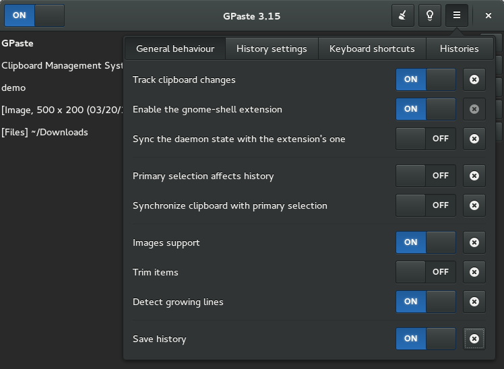This screenshot has height=369, width=504.
Task: Open the Keyboard shortcuts tab
Action: click(372, 48)
